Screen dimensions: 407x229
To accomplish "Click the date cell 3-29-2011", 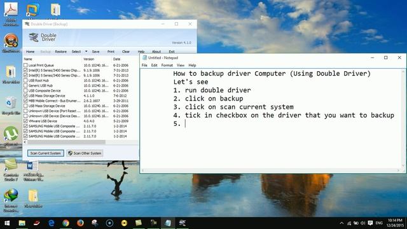I will (121, 101).
